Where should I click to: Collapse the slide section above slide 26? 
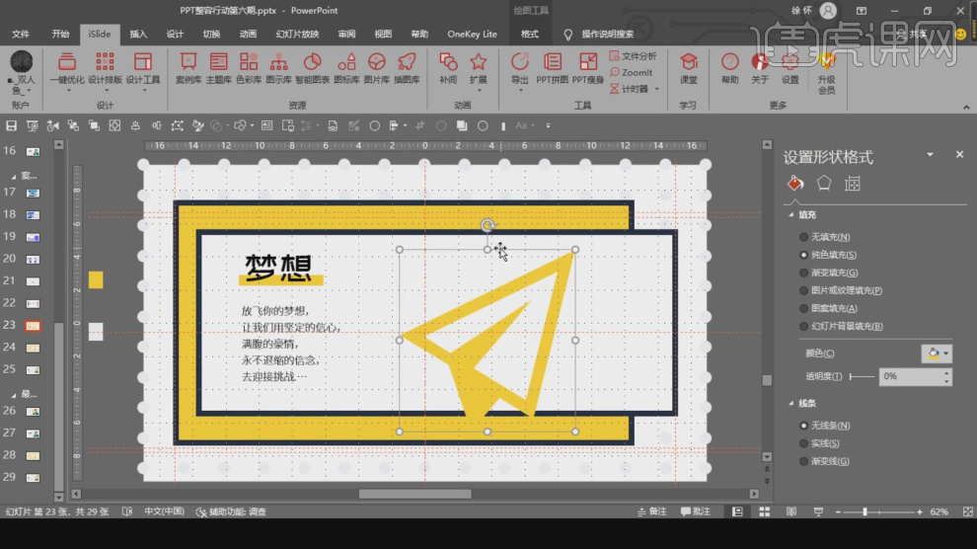pos(14,394)
